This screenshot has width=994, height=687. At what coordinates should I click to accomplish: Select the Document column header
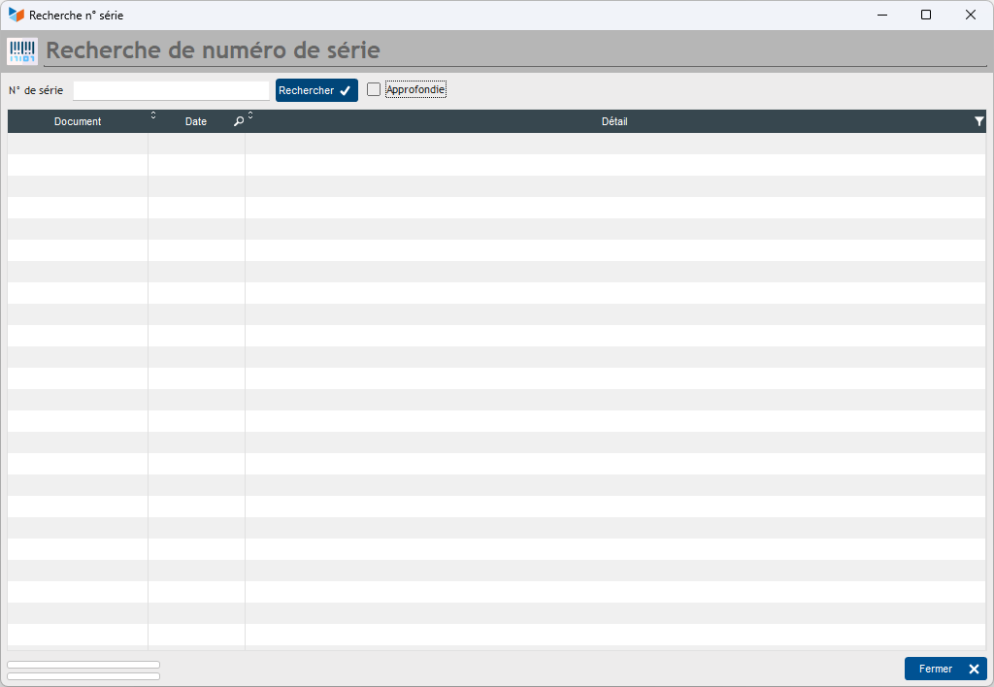[x=78, y=121]
